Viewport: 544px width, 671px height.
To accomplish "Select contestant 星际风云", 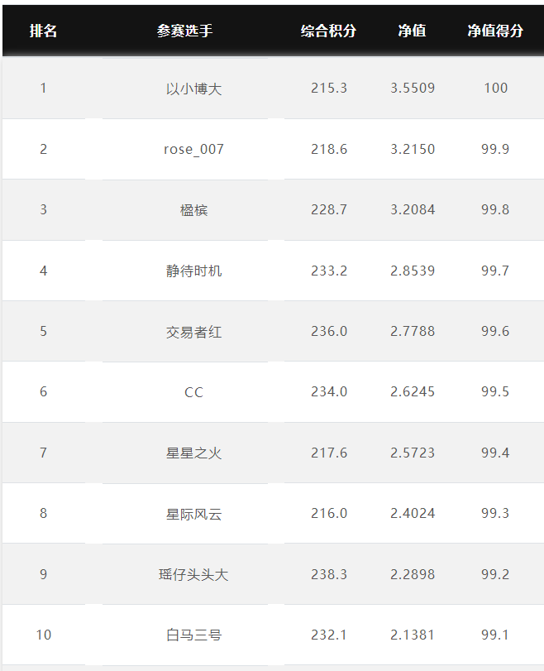I will coord(193,514).
